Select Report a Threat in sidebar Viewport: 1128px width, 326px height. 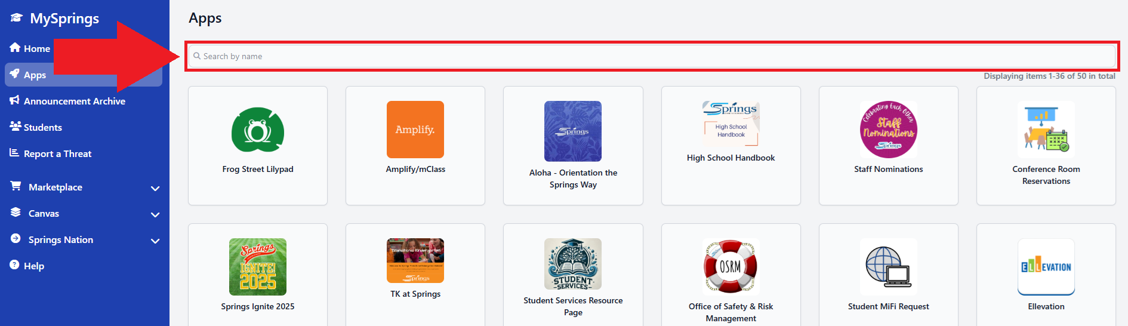[x=57, y=154]
